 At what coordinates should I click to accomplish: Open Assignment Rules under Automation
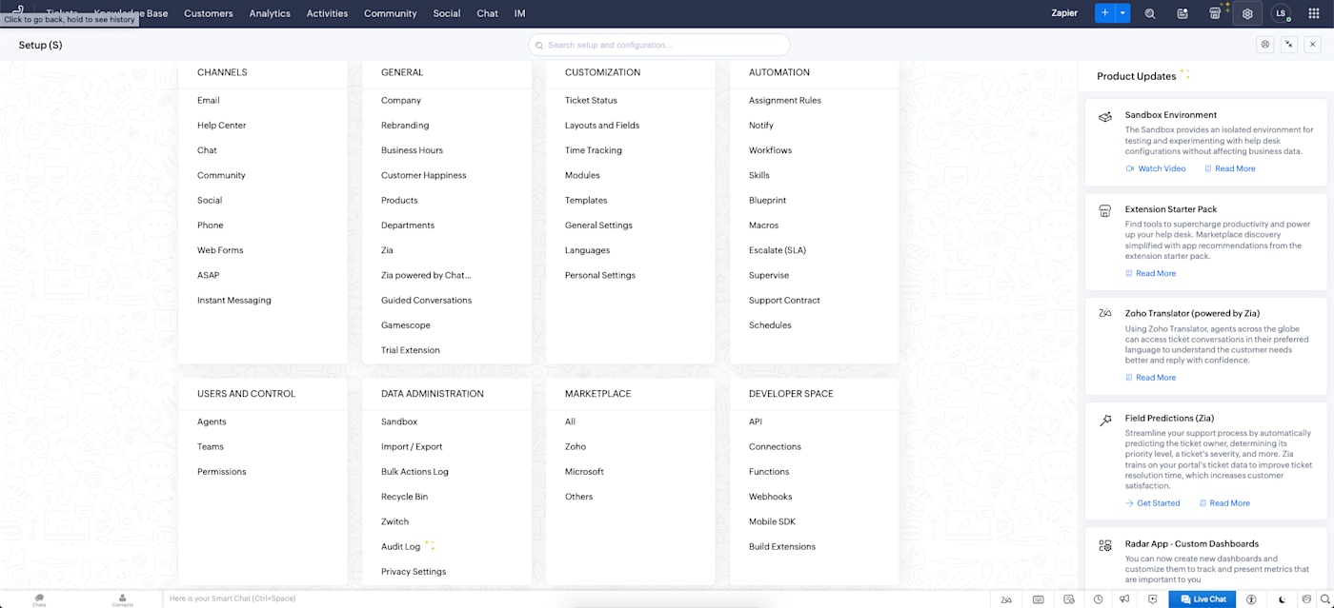(x=785, y=100)
